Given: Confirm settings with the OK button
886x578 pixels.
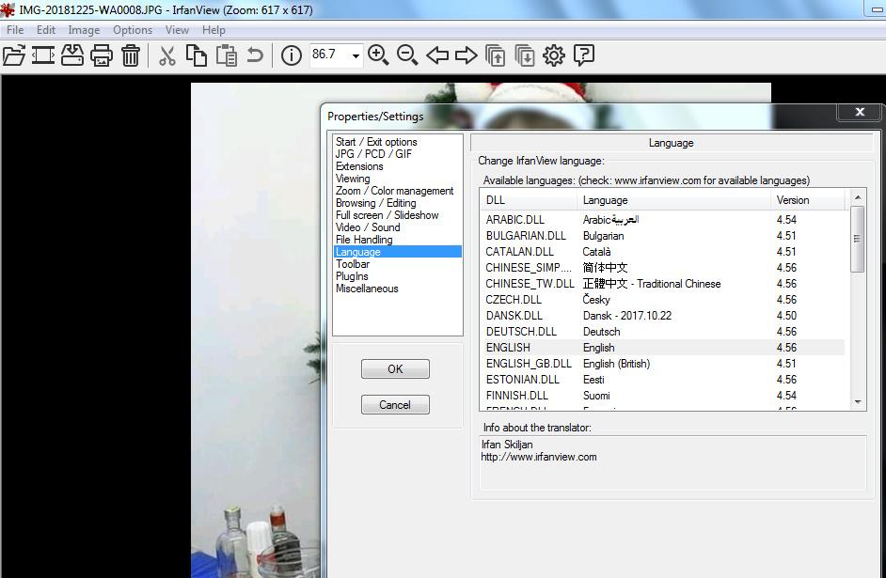Looking at the screenshot, I should [x=395, y=368].
